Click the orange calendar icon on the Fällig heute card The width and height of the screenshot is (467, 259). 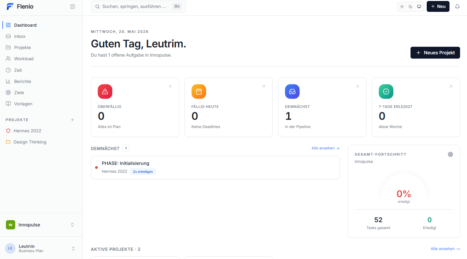[x=199, y=91]
